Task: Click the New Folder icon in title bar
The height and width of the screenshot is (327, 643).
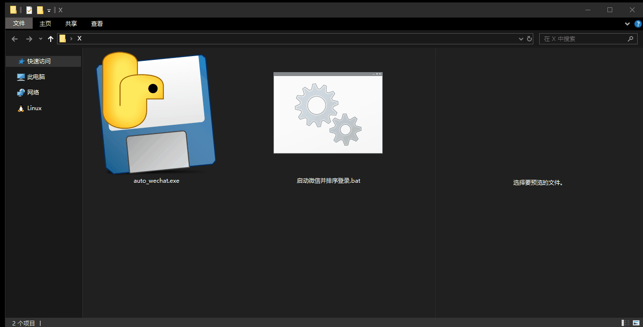Action: point(40,10)
